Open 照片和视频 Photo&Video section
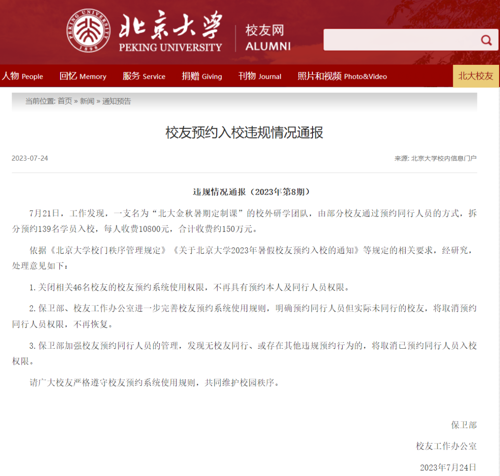The width and height of the screenshot is (500, 476). 342,76
